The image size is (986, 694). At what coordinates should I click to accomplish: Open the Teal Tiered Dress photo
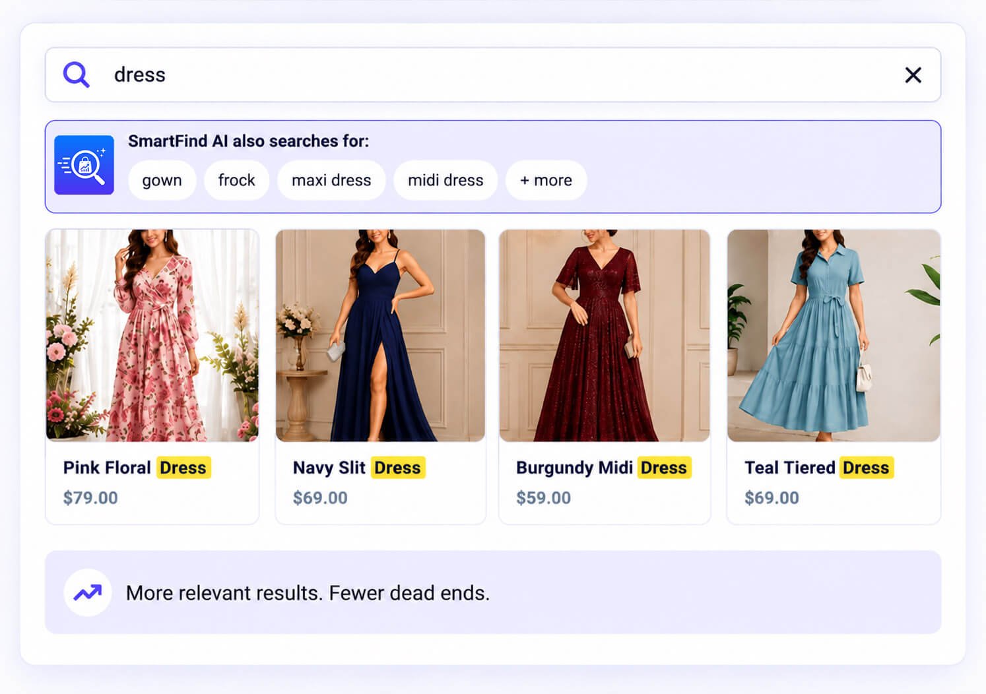[x=834, y=335]
